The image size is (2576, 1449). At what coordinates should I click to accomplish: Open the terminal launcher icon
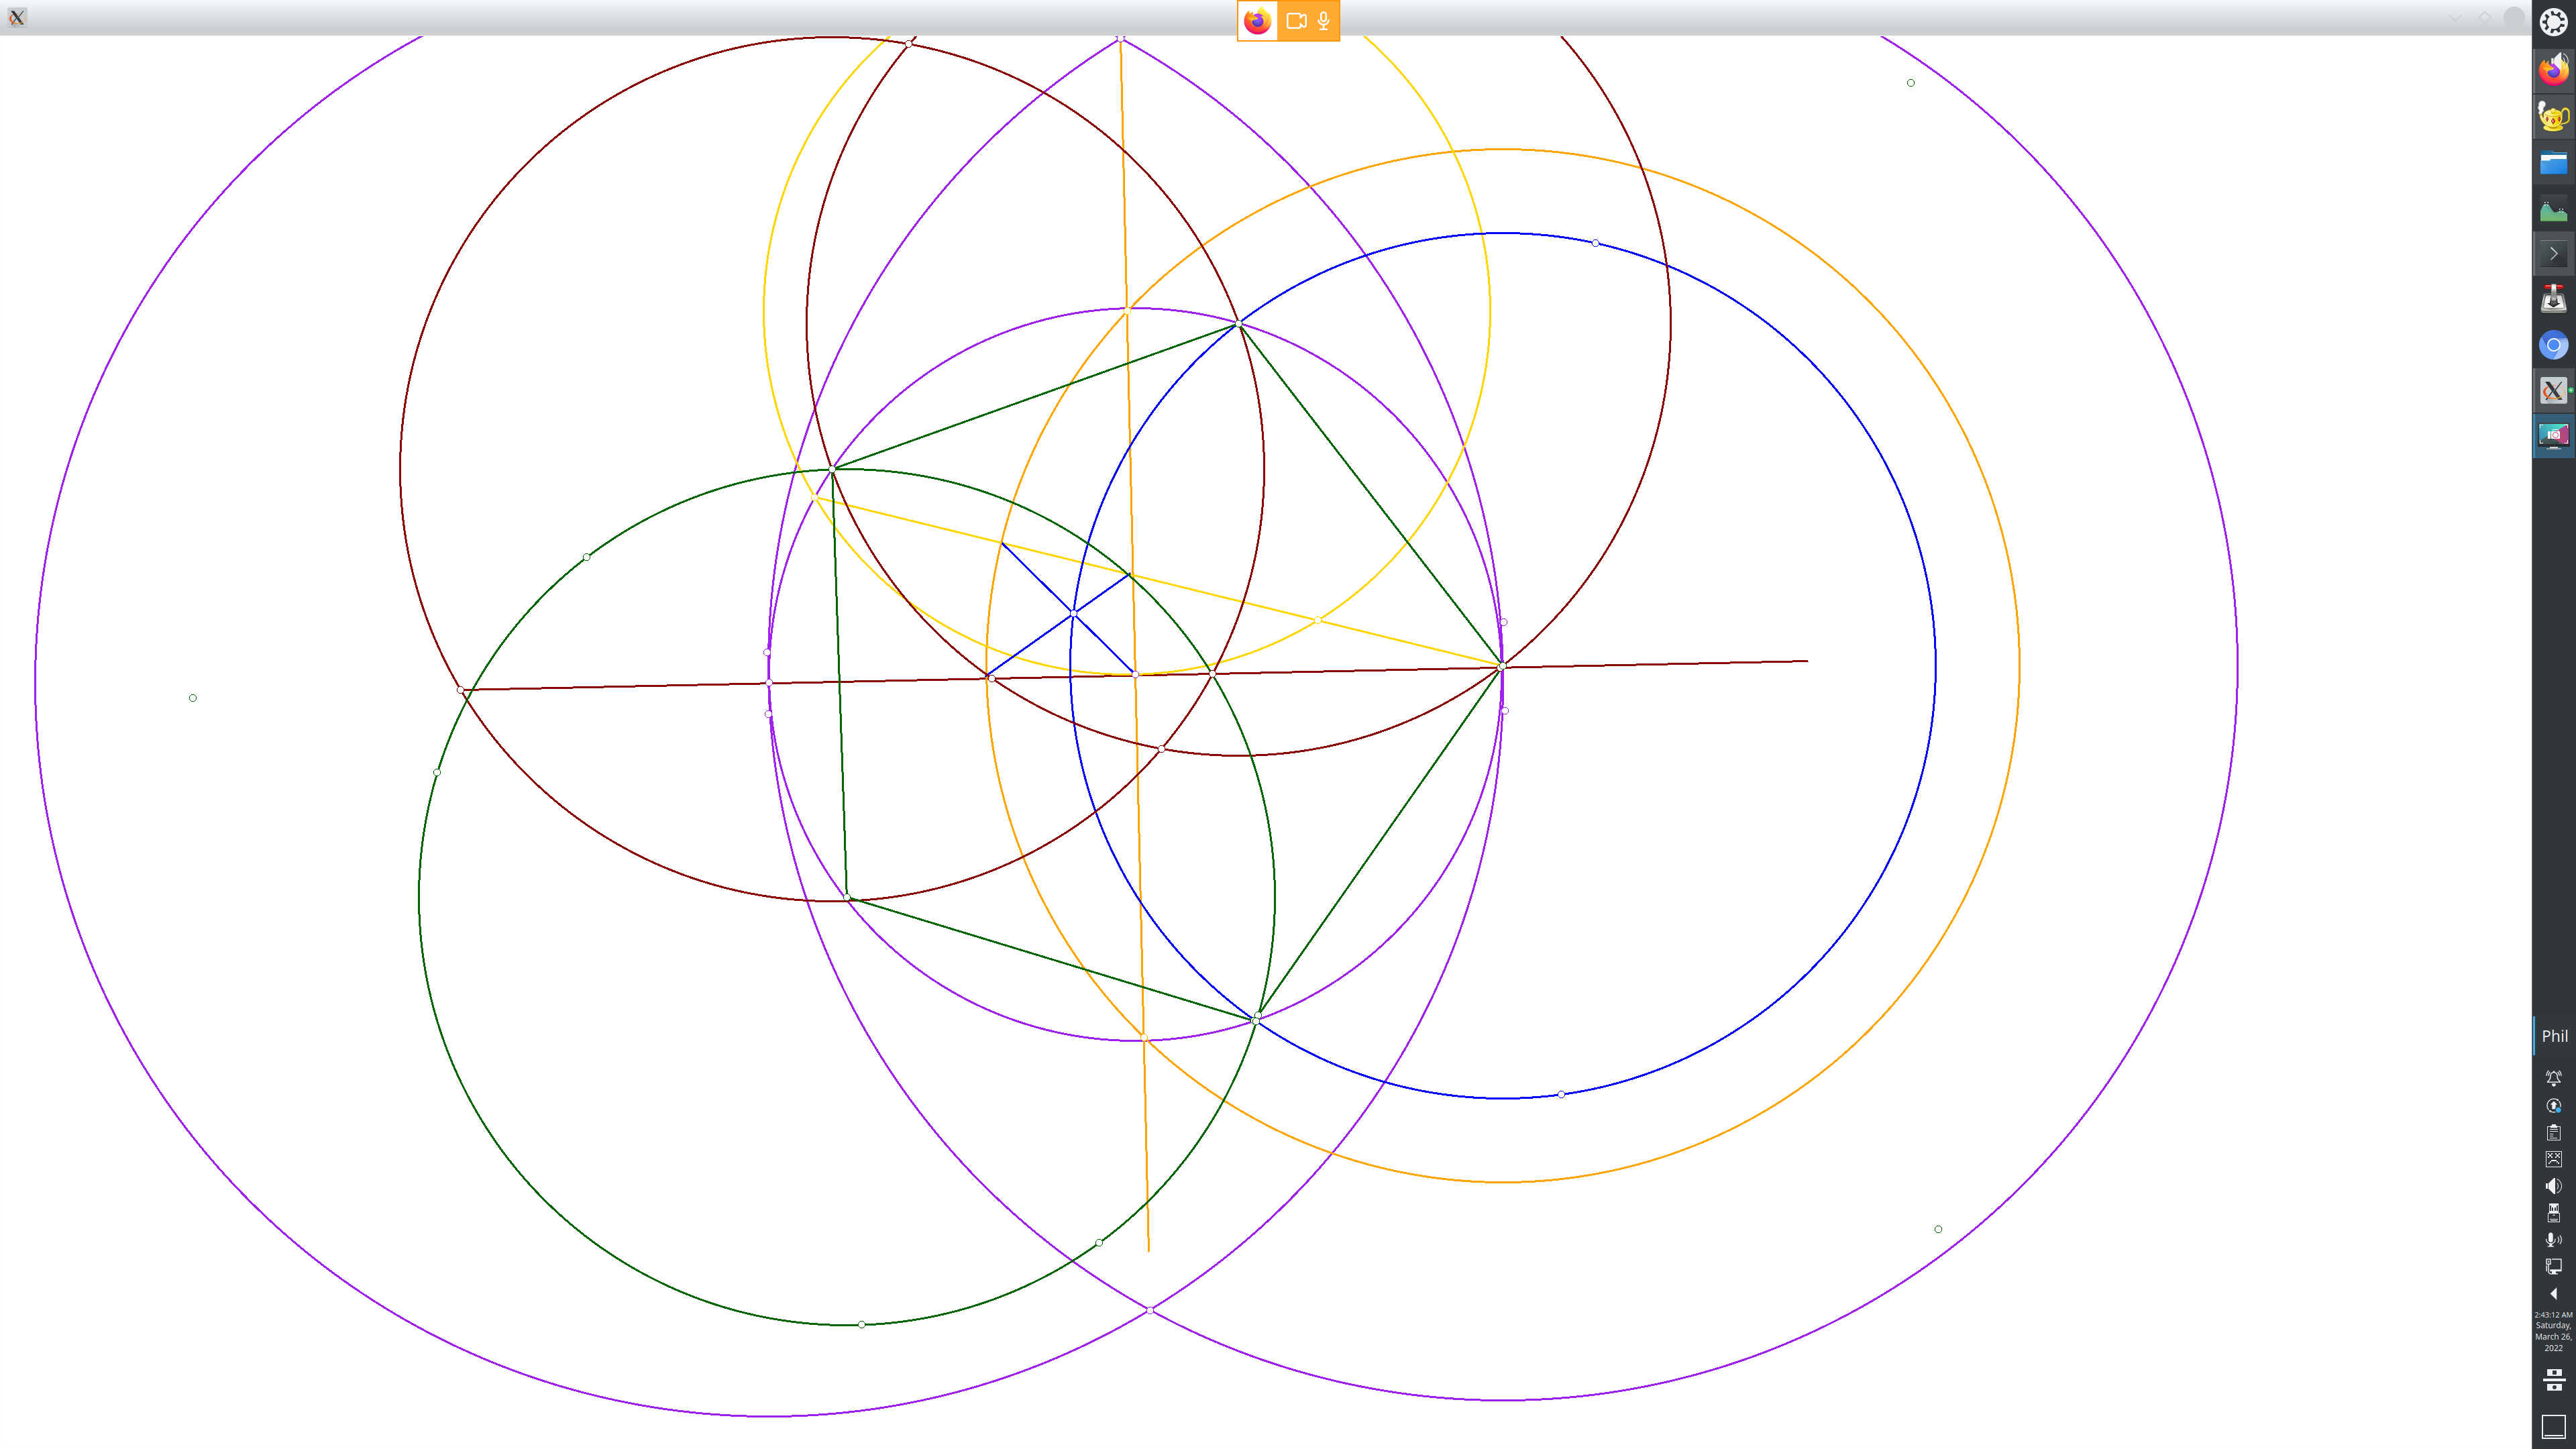click(x=2553, y=254)
